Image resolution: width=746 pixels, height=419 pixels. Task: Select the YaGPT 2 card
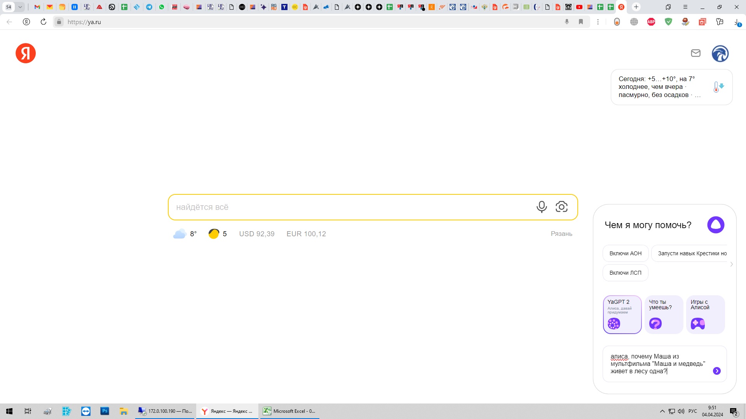(622, 314)
